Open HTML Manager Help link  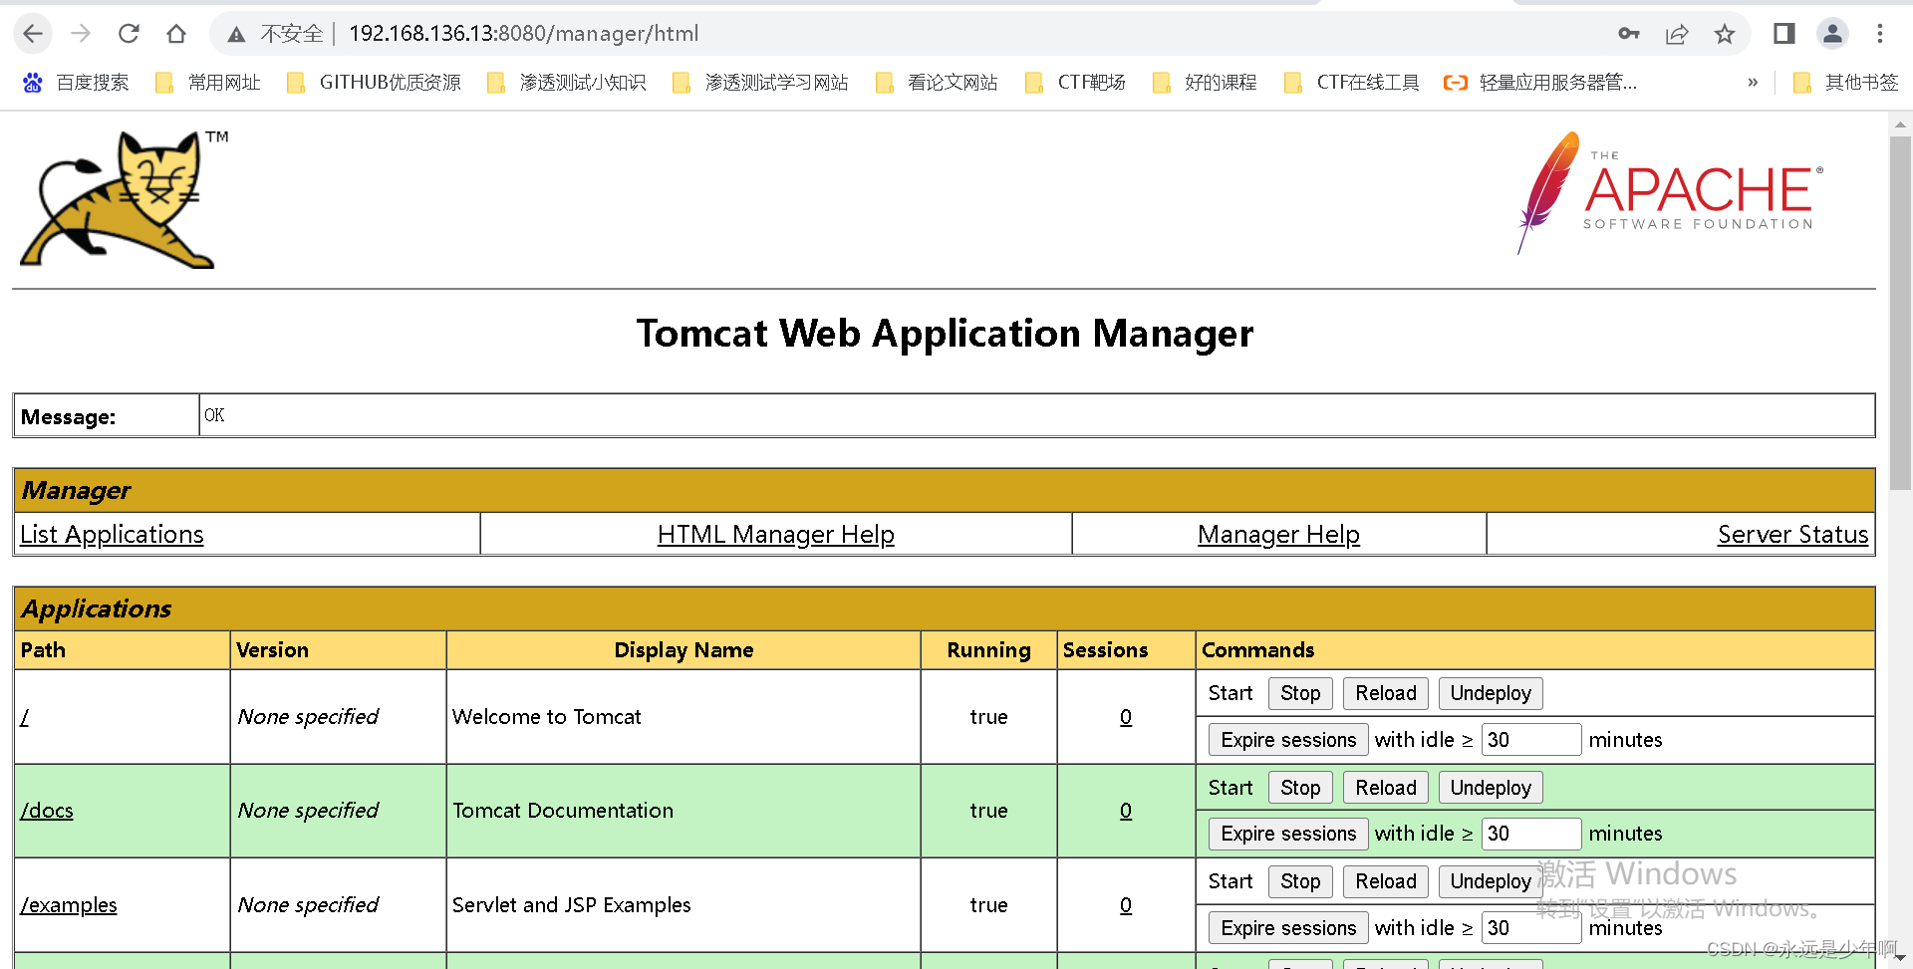(x=776, y=535)
